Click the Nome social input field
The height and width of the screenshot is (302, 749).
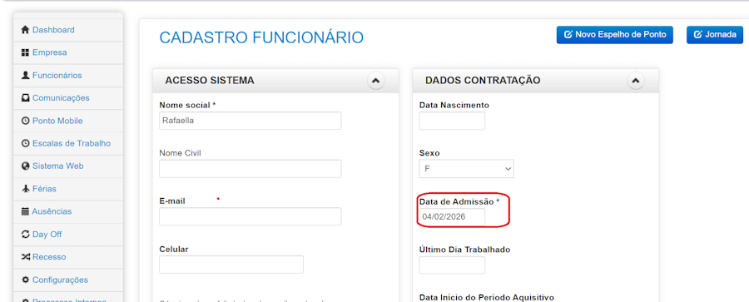250,121
